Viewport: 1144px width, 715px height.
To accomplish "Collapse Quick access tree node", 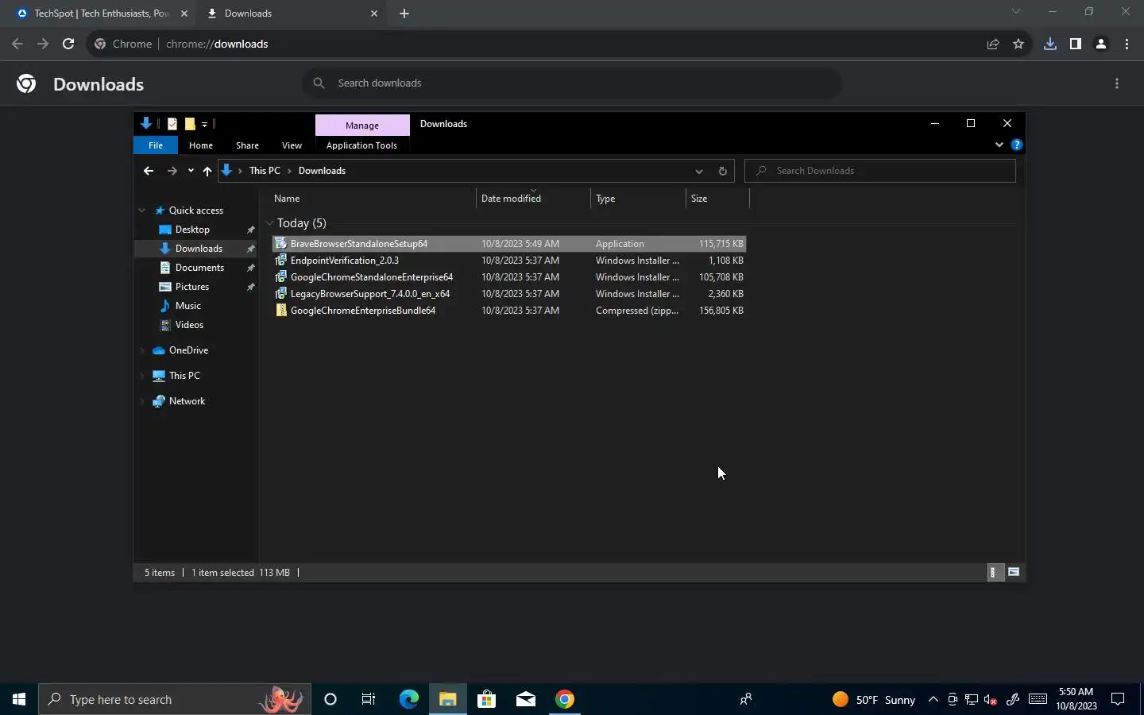I will point(142,211).
